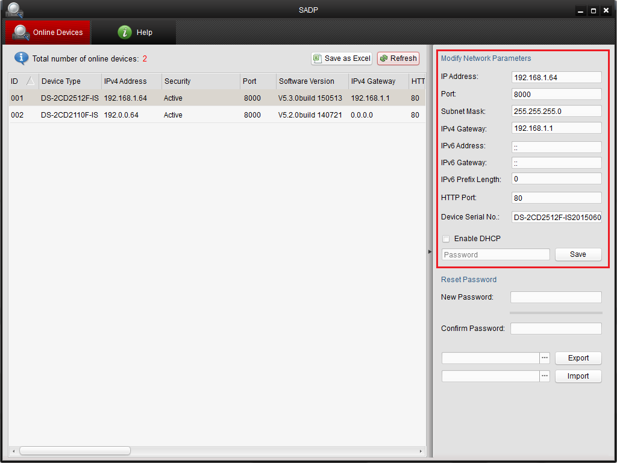
Task: Click the Save as Excel icon
Action: tap(318, 58)
